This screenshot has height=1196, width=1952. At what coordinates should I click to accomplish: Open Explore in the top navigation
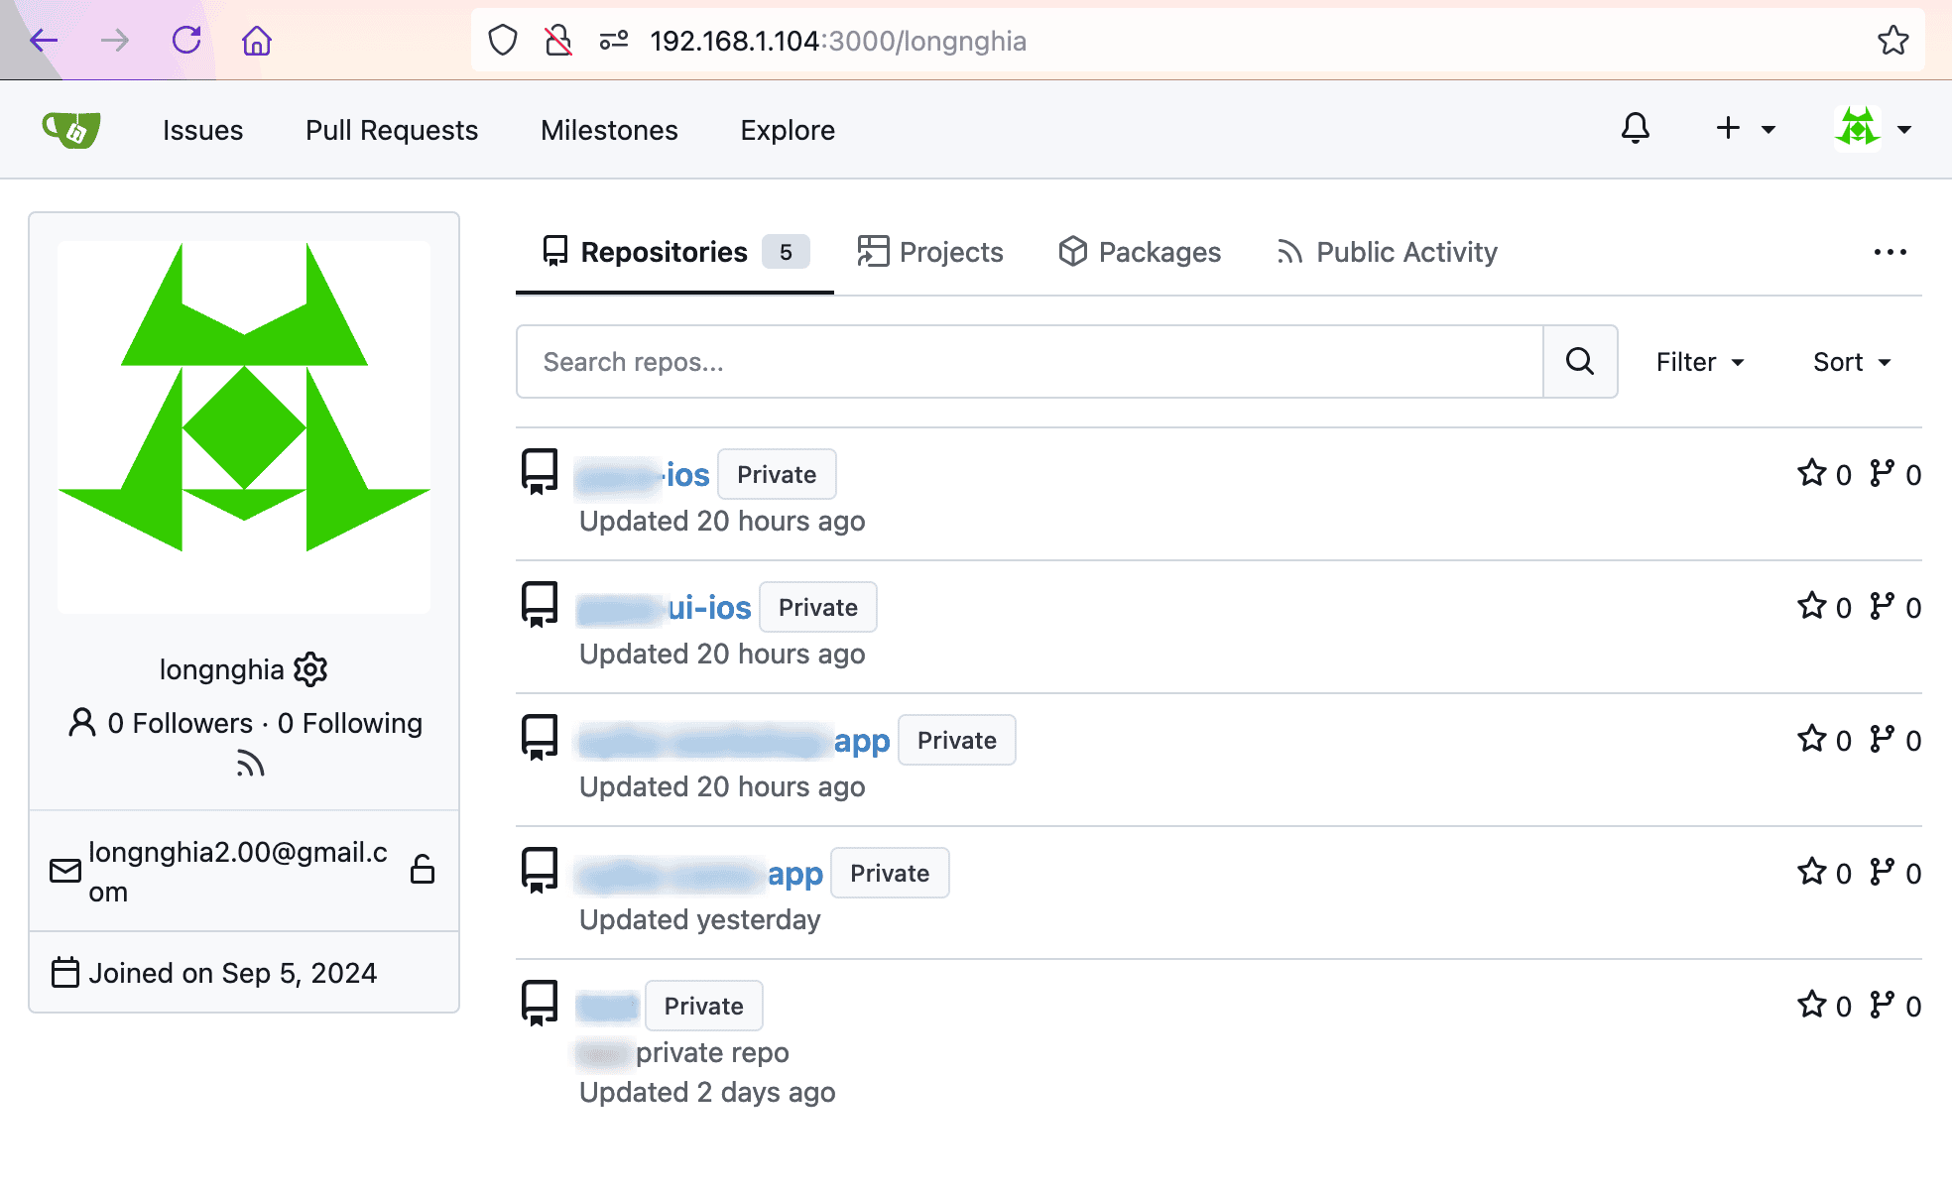788,130
